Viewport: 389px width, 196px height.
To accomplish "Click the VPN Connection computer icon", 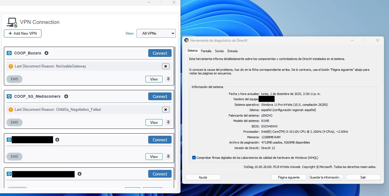I will click(x=12, y=22).
